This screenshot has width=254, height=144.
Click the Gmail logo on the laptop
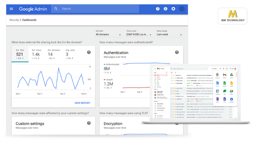point(160,69)
